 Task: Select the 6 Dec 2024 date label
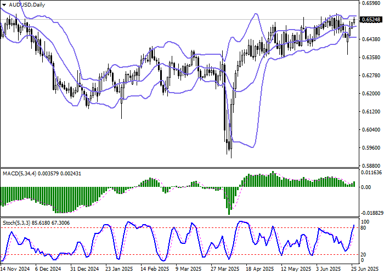click(x=49, y=270)
